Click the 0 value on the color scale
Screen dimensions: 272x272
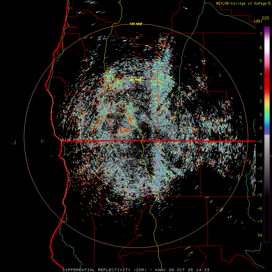[x=261, y=128]
